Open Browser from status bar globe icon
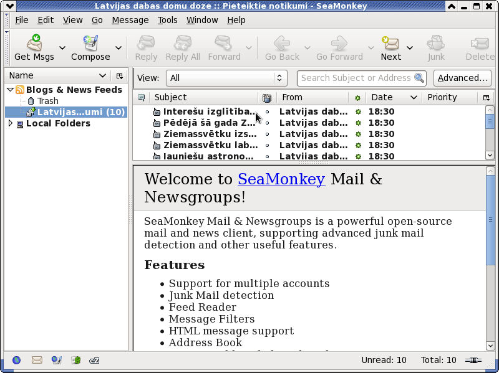Image resolution: width=499 pixels, height=373 pixels. point(17,360)
